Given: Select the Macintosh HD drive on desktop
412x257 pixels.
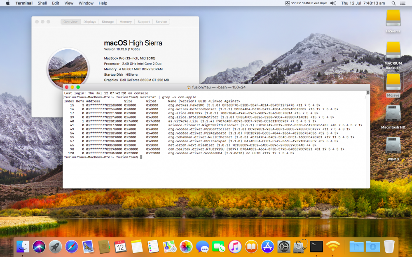Looking at the screenshot, I should [393, 117].
